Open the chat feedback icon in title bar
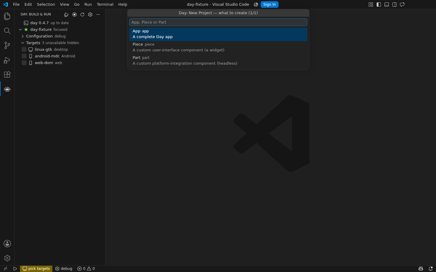The width and height of the screenshot is (436, 272). pos(402,5)
